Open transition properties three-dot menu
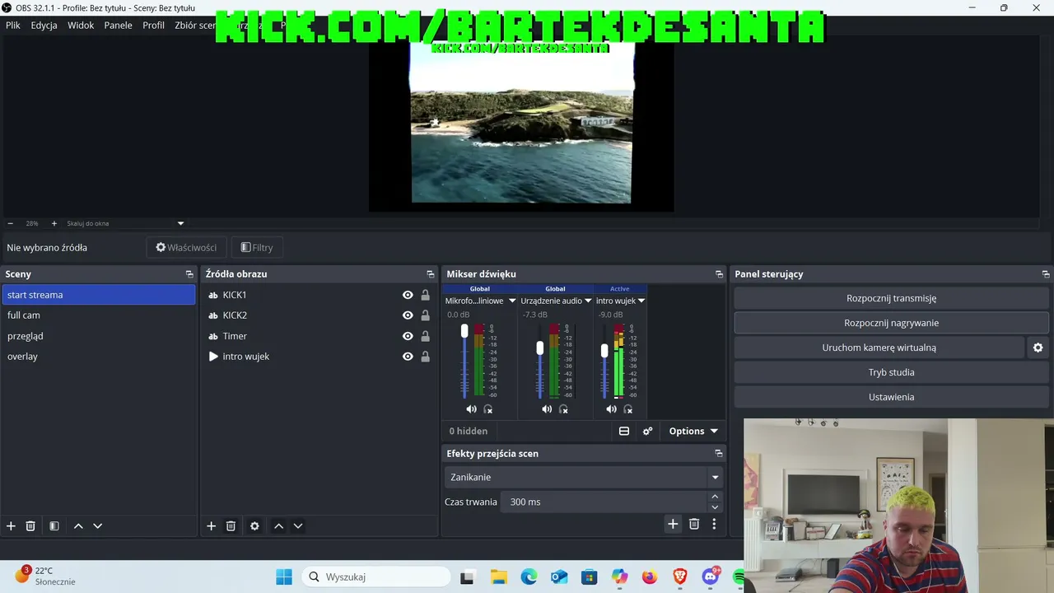1054x593 pixels. click(x=714, y=524)
